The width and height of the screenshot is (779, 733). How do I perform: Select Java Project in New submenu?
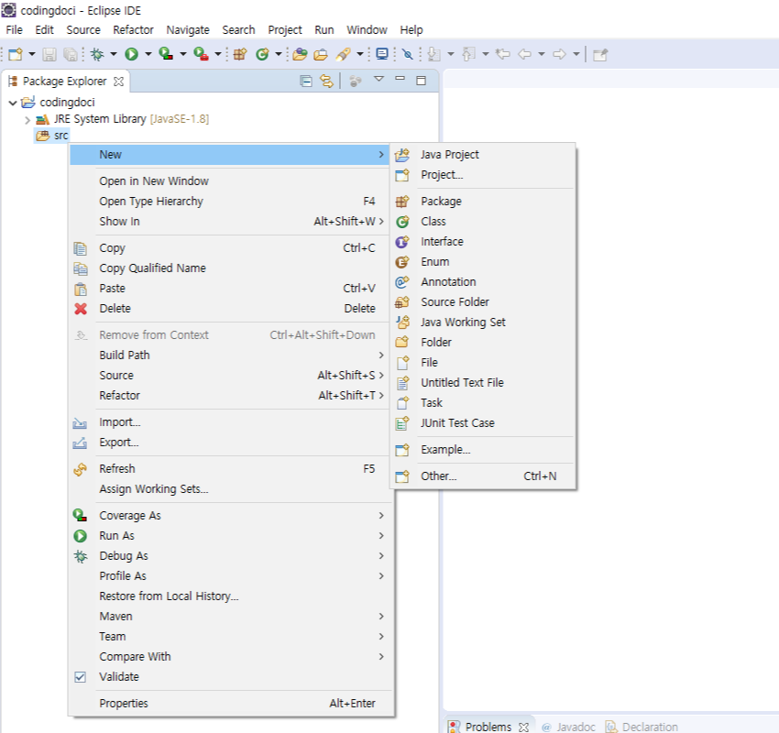pyautogui.click(x=483, y=155)
